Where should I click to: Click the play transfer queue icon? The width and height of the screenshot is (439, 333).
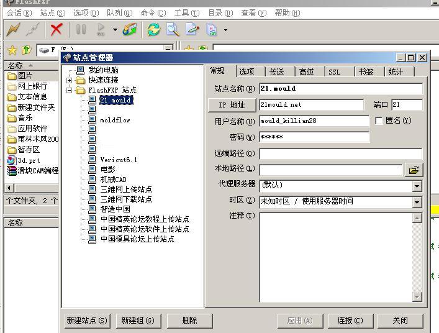pos(101,29)
